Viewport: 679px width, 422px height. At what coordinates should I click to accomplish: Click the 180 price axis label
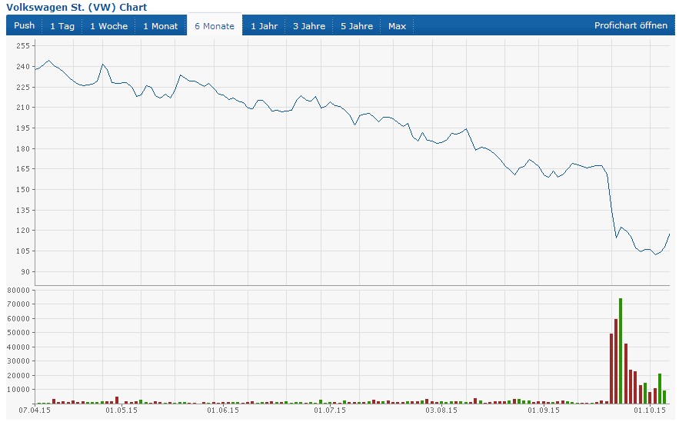(x=23, y=148)
